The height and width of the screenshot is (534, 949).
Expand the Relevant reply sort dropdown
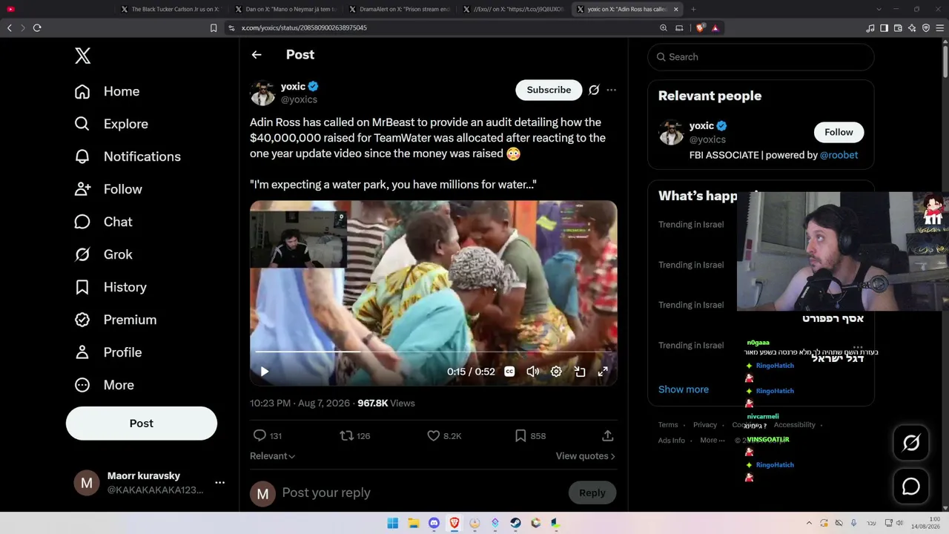(272, 456)
